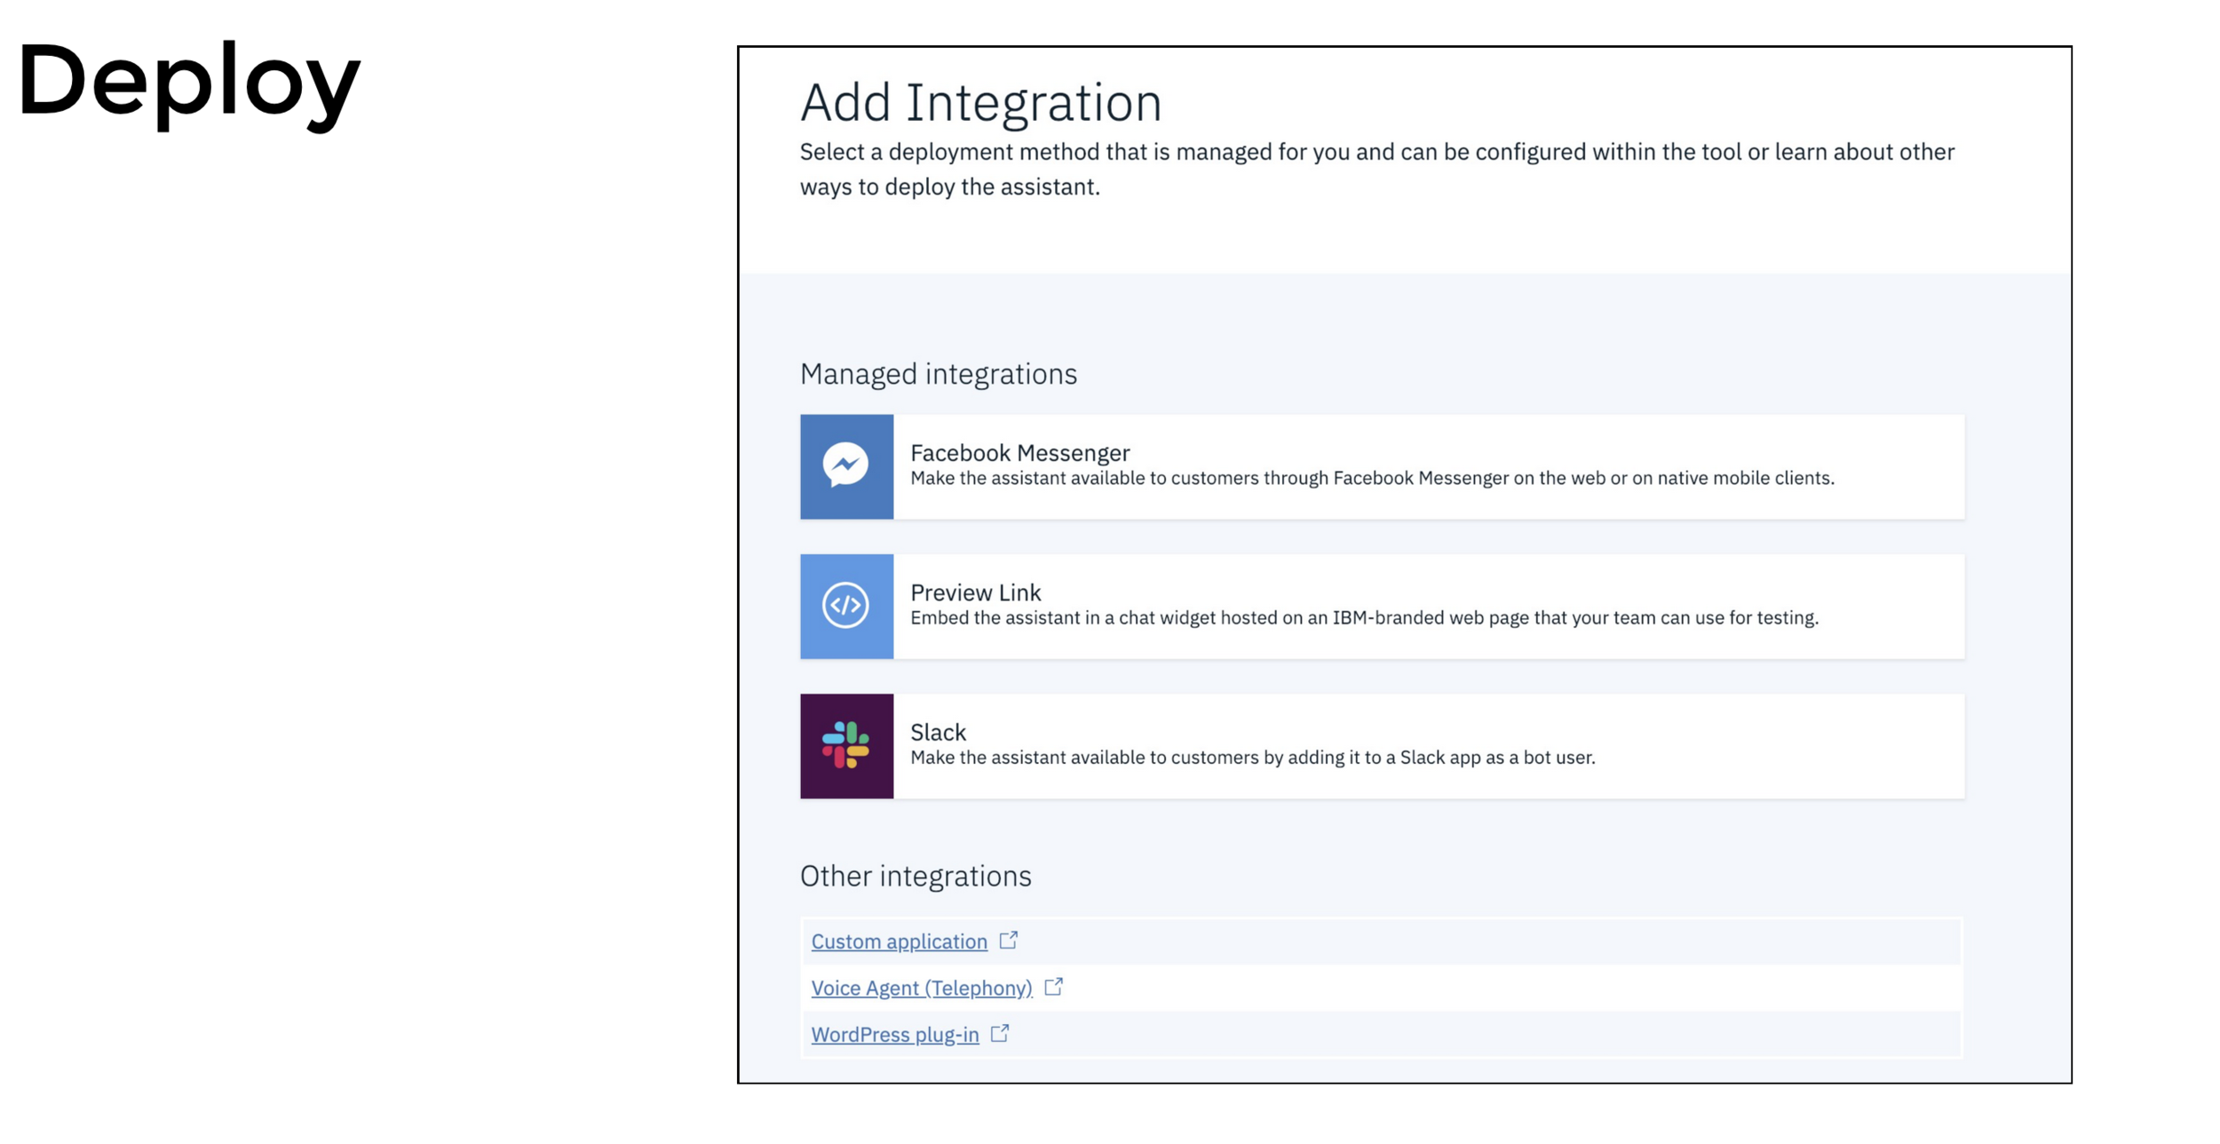Click the Add Integration heading

[x=980, y=102]
